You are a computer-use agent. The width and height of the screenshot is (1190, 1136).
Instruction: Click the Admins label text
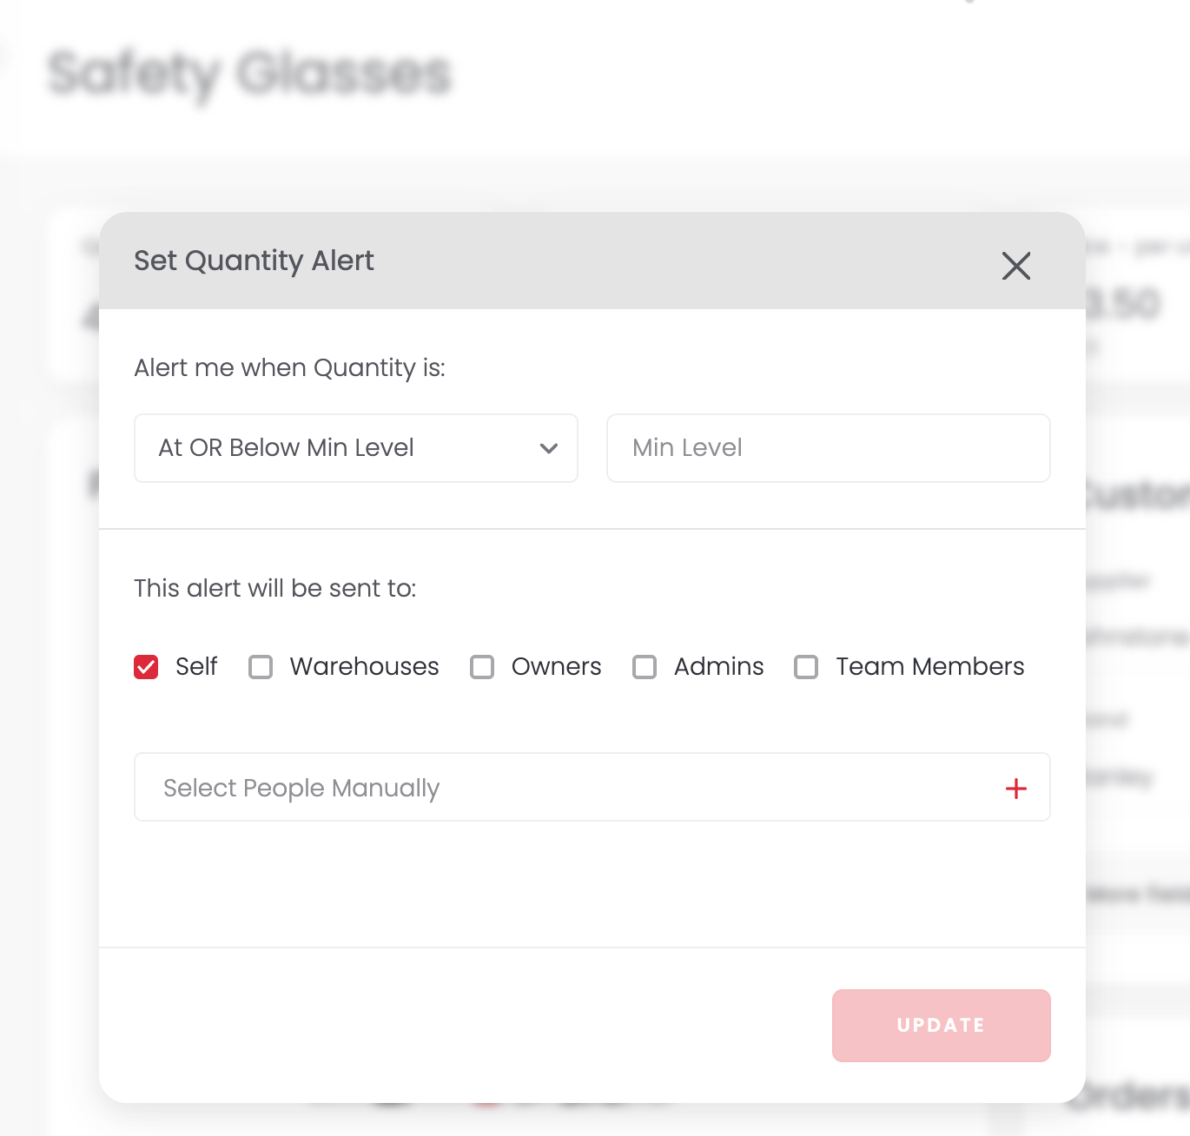pos(719,667)
